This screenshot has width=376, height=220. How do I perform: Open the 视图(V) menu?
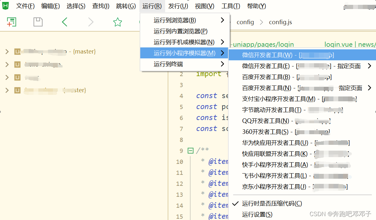tap(204, 6)
